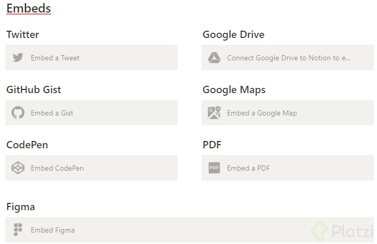Click the CodePen cube icon
The width and height of the screenshot is (377, 244).
click(x=18, y=168)
